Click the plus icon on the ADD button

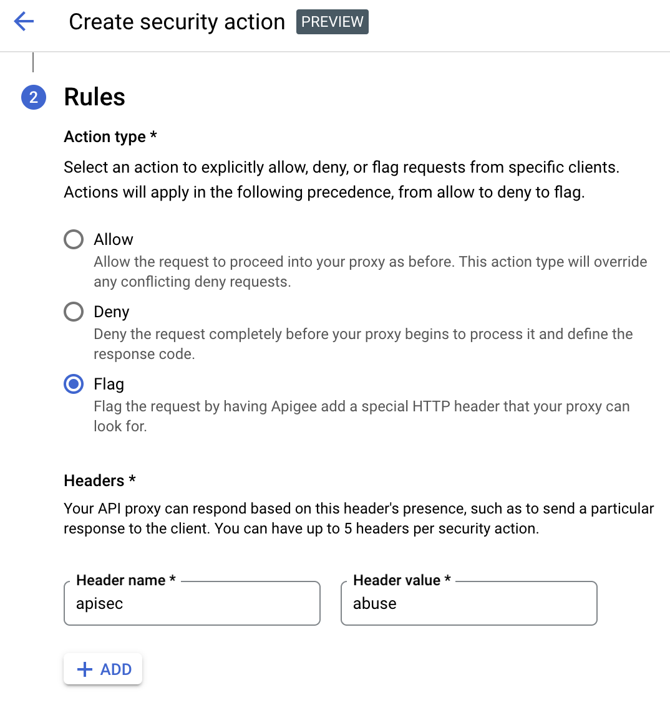[84, 669]
